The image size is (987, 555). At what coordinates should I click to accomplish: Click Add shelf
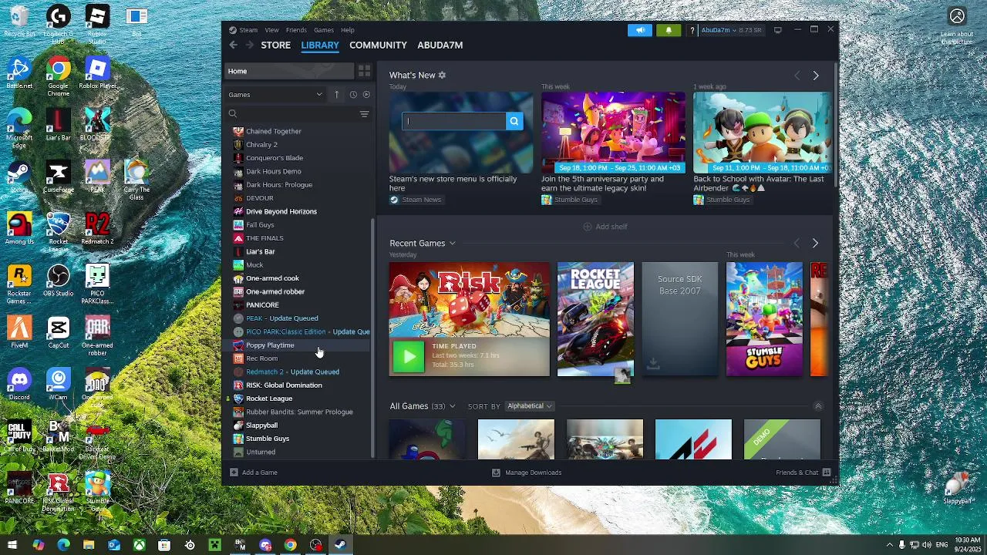click(605, 227)
